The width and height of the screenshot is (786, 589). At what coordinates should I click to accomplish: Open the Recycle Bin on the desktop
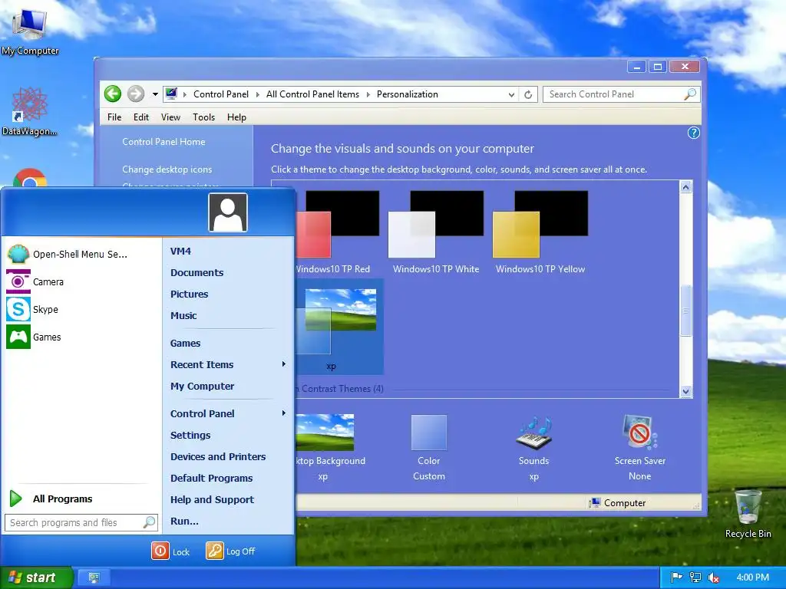(x=748, y=513)
